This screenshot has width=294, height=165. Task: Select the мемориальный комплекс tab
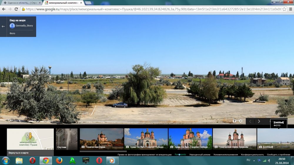pyautogui.click(x=64, y=3)
